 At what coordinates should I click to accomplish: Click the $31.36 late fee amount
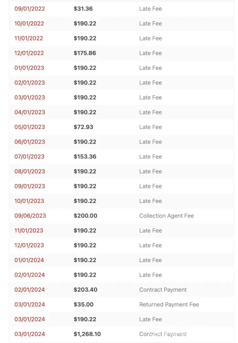(x=83, y=9)
